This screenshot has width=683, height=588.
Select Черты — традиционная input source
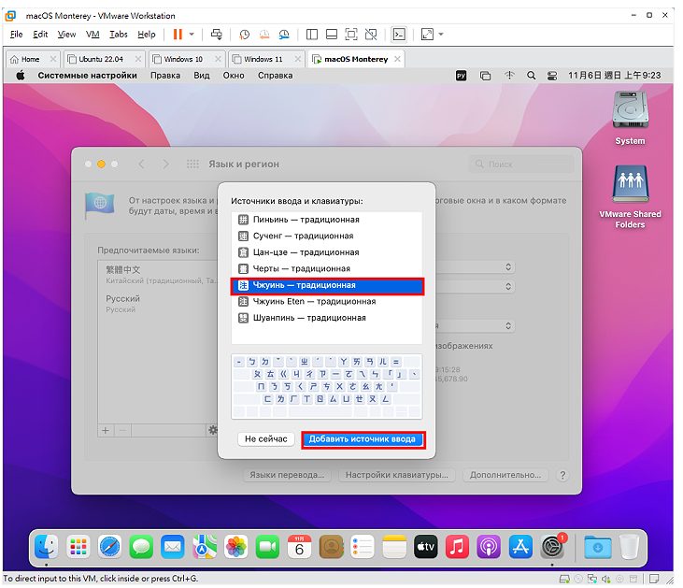pos(327,268)
